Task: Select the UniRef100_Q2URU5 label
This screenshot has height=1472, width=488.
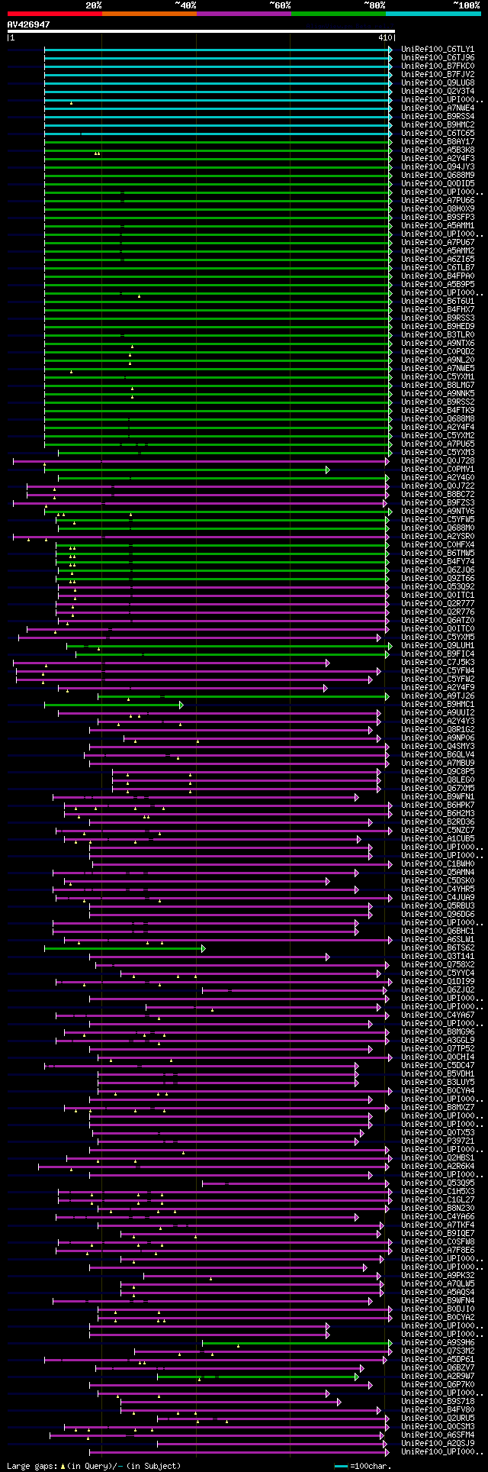Action: click(438, 1418)
